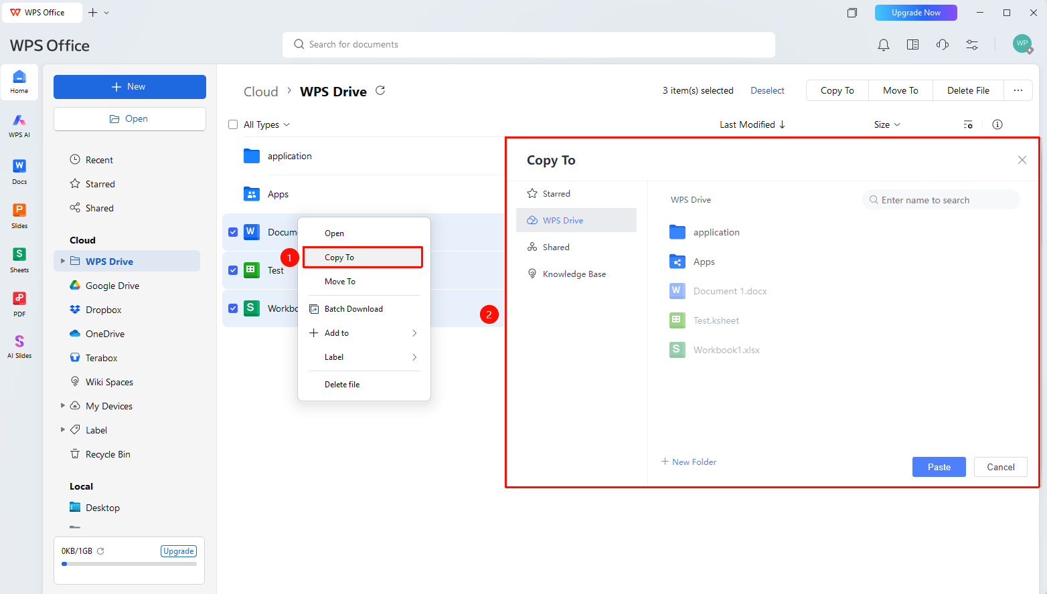Open the Sheets app icon

point(19,260)
